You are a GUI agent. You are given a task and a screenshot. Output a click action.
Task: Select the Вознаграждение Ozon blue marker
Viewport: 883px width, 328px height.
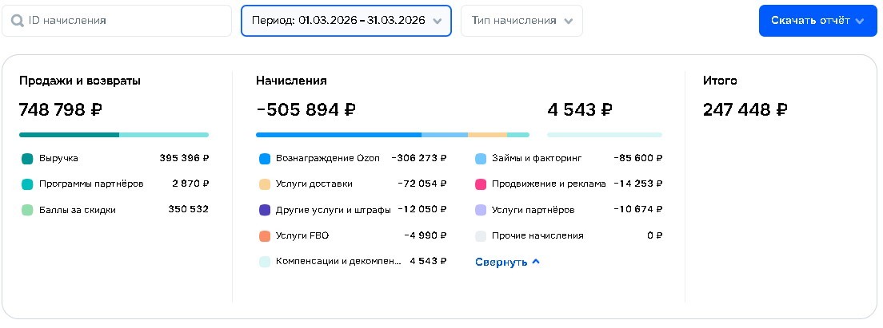(265, 159)
